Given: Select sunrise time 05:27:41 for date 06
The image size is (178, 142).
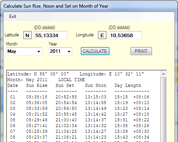Looking at the screenshot, I should point(37,126).
